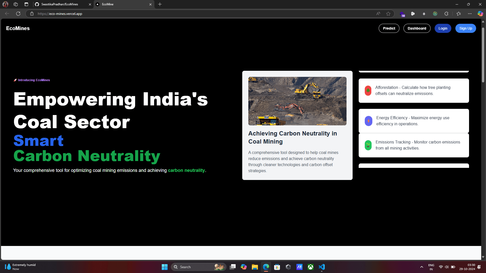Show hidden system tray icons
486x273 pixels.
pos(422,267)
